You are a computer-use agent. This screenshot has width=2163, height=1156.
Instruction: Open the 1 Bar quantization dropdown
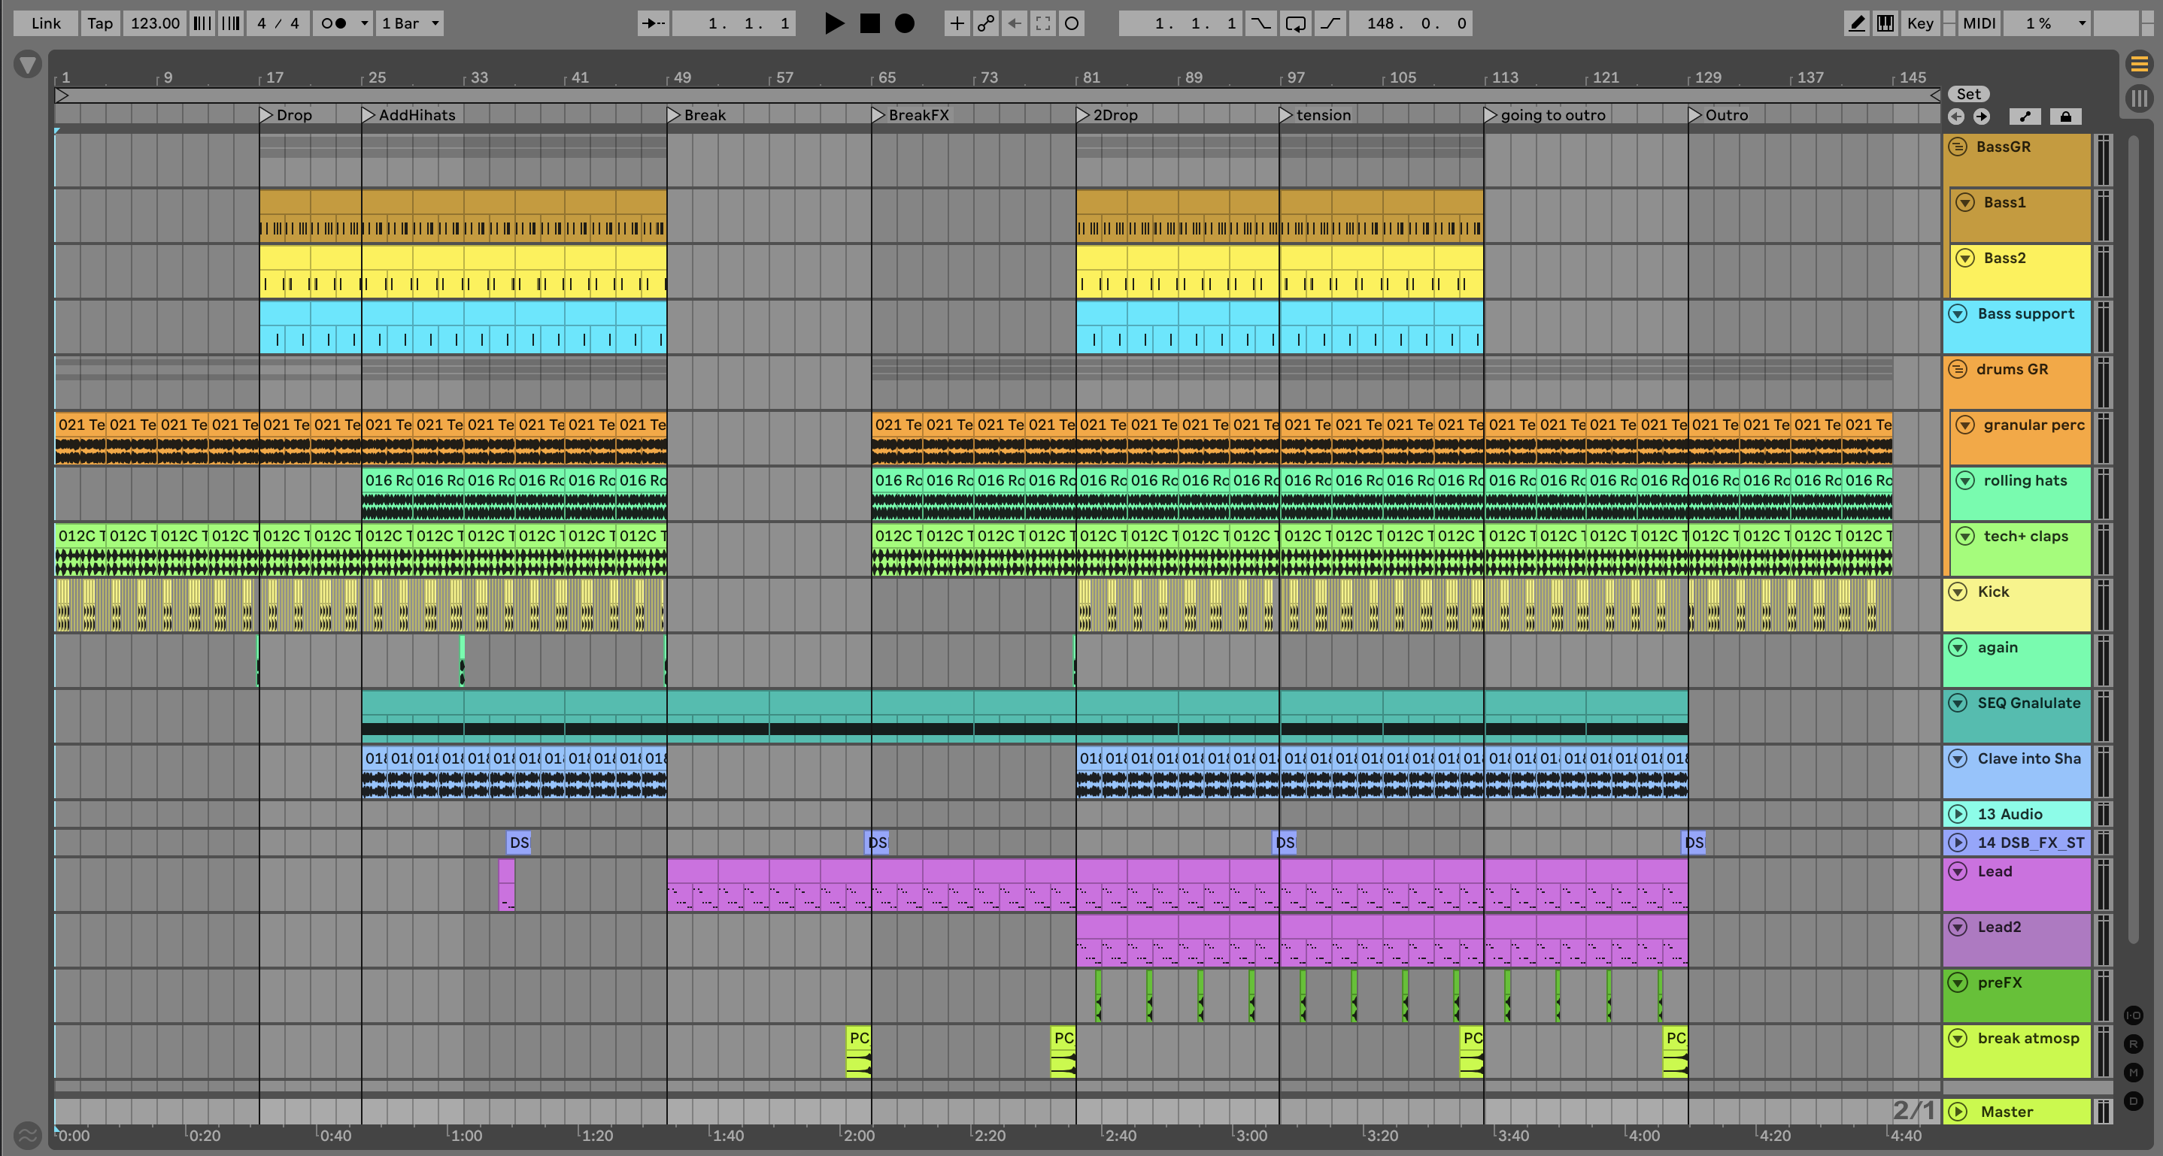[x=410, y=23]
